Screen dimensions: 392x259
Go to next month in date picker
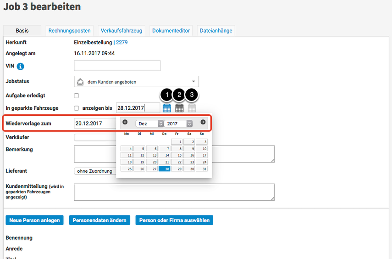pos(203,122)
